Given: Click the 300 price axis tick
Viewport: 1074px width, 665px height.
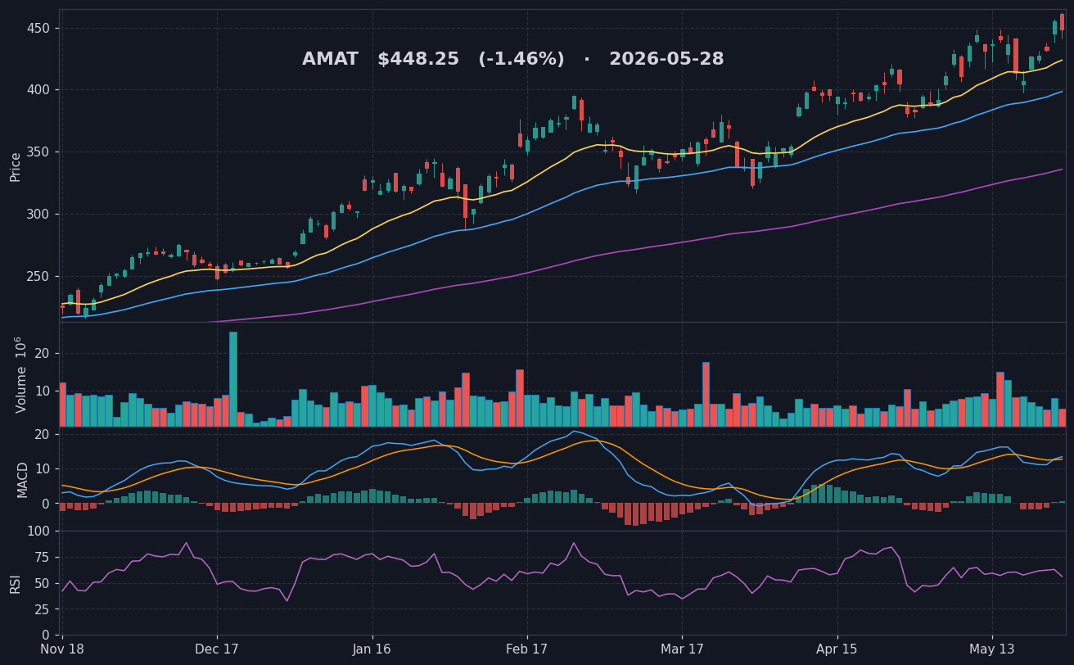Looking at the screenshot, I should tap(38, 214).
